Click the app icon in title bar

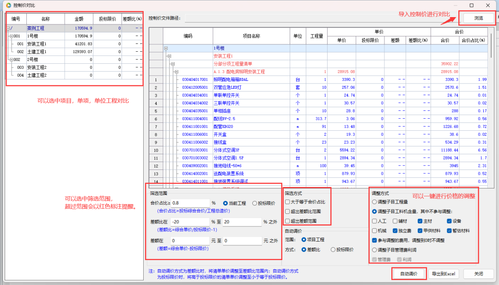click(x=8, y=5)
